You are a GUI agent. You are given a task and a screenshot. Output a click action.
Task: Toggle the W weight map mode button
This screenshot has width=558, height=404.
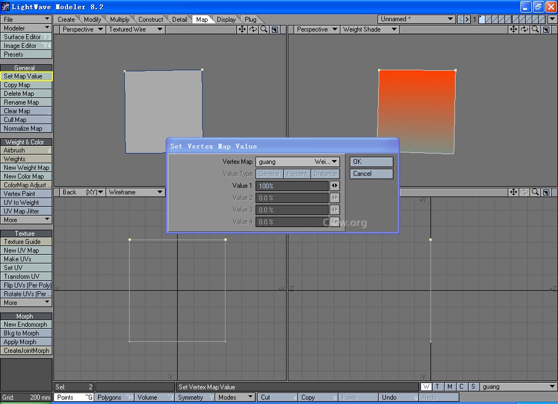point(426,387)
